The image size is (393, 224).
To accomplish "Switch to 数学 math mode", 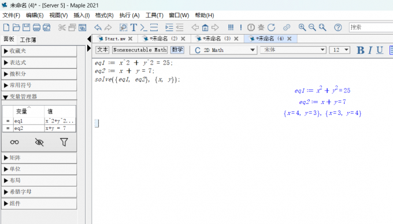I will click(x=177, y=50).
